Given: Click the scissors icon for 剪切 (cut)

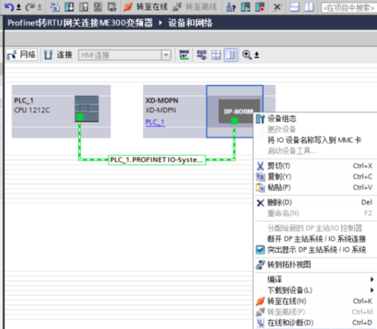Looking at the screenshot, I should (x=261, y=166).
